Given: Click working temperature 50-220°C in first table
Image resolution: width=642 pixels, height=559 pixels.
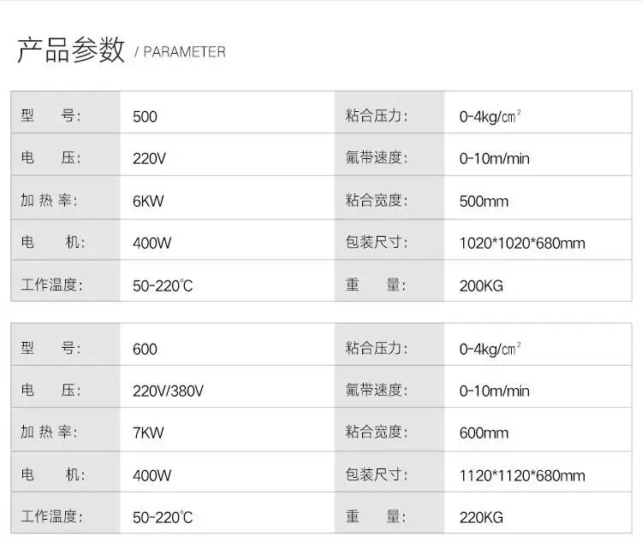Looking at the screenshot, I should 163,285.
